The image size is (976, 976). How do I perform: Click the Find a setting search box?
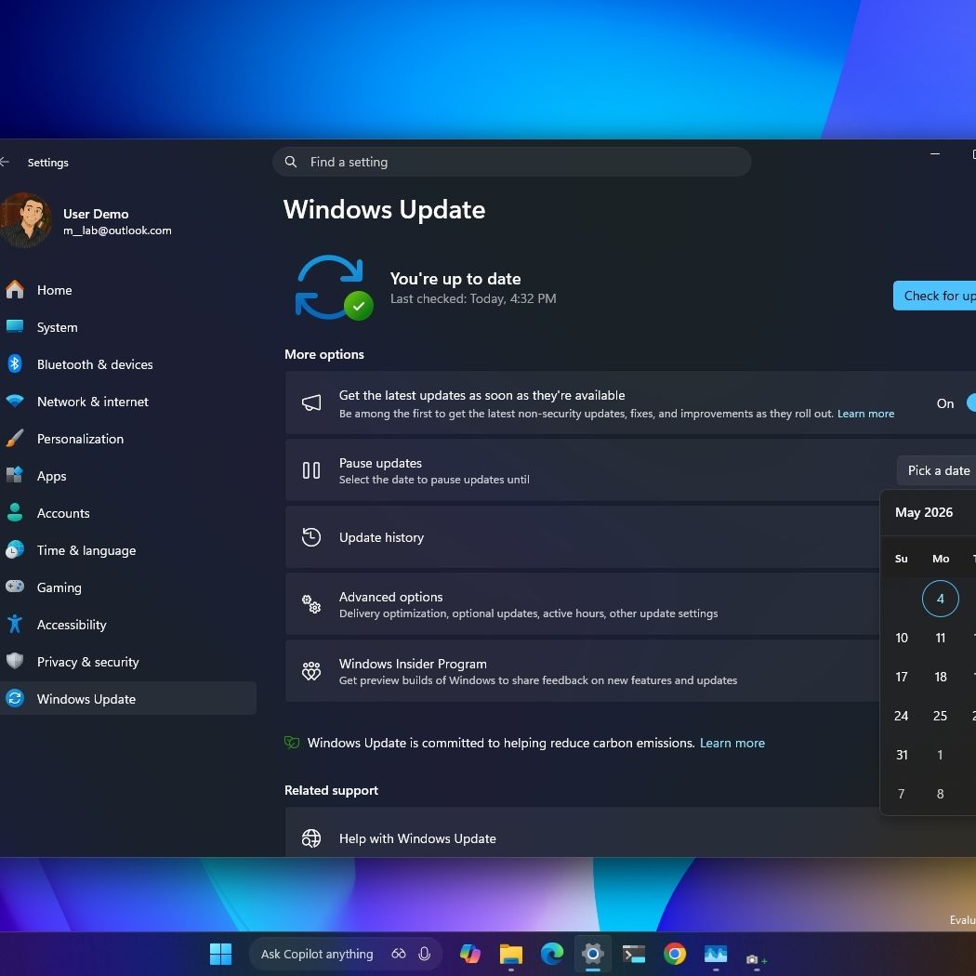(511, 162)
